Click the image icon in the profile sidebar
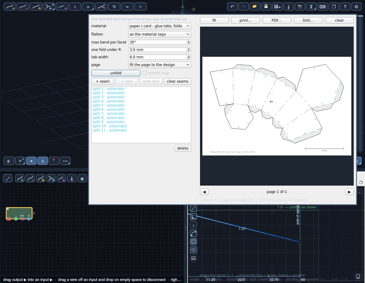This screenshot has height=283, width=365. (x=193, y=258)
